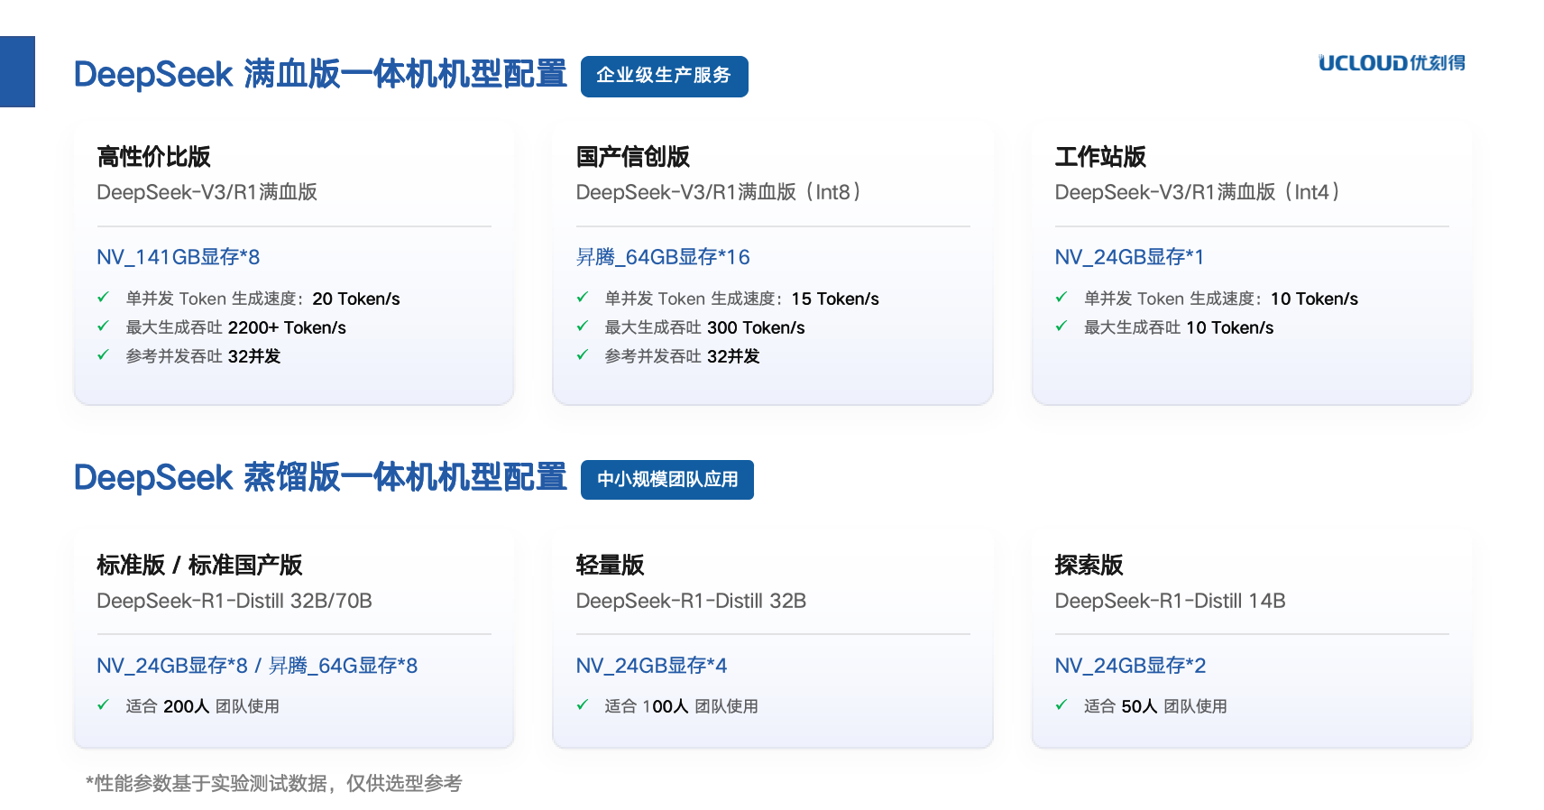Click the footnote about 性能参数基于实验测试数据

[x=273, y=783]
